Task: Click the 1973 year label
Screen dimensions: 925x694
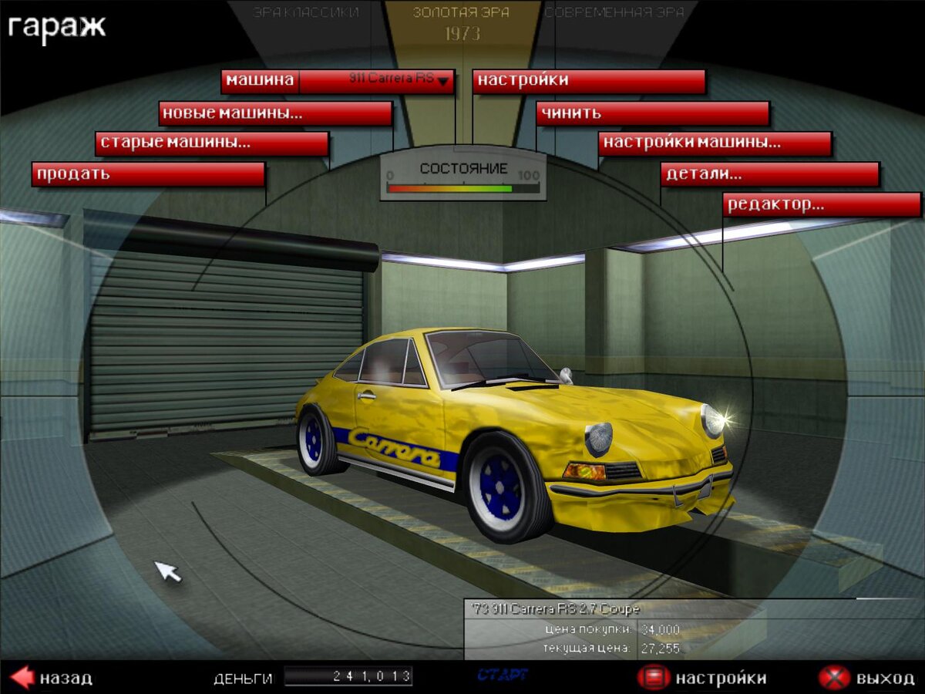Action: coord(462,34)
